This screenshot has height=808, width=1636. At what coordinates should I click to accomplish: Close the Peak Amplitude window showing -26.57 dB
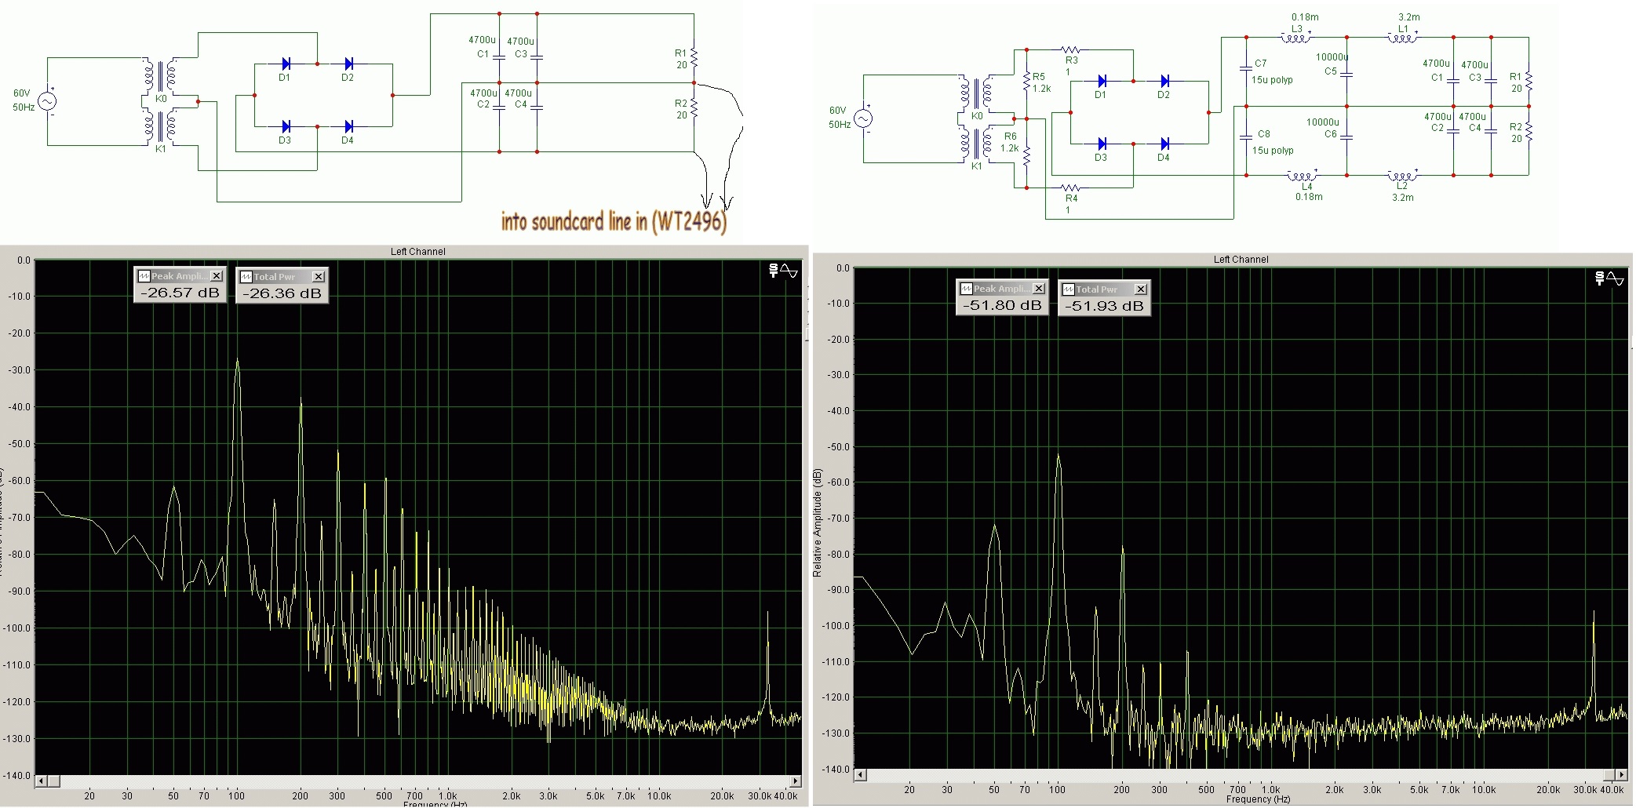[x=217, y=276]
